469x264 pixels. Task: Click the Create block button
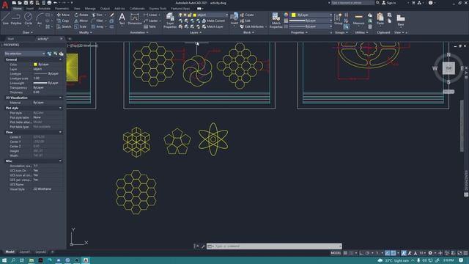[x=247, y=15]
